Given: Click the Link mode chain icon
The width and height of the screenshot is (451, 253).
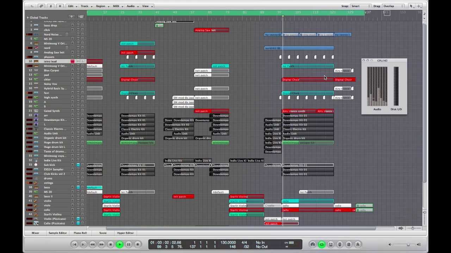Looking at the screenshot, I should click(41, 6).
